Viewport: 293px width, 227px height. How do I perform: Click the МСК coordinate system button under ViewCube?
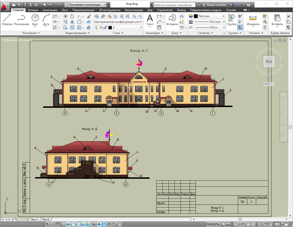coord(269,84)
